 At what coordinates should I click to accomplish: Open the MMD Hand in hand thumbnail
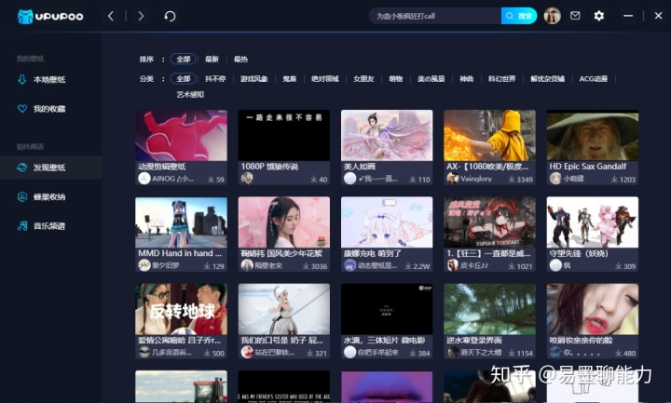point(181,222)
